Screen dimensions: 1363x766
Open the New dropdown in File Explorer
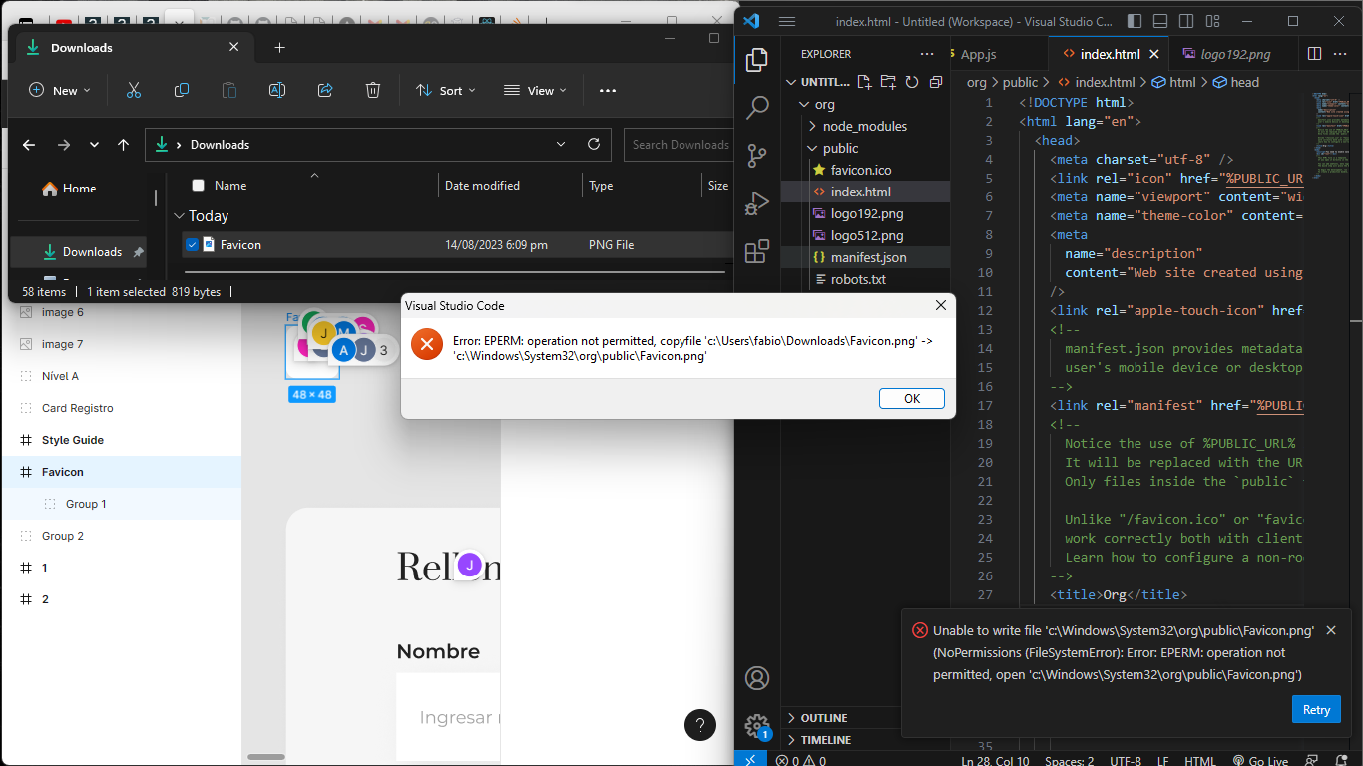(60, 90)
